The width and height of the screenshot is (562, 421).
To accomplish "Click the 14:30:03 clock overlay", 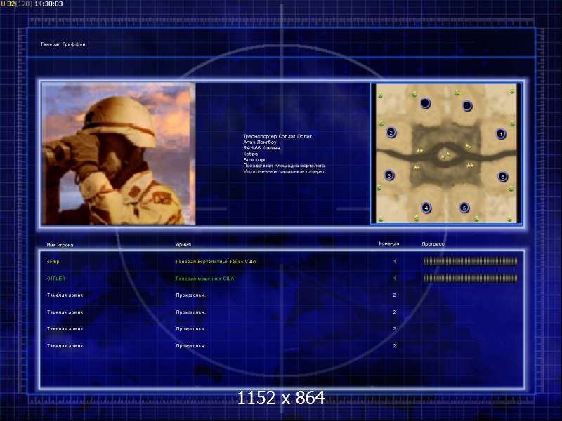I will click(x=48, y=4).
